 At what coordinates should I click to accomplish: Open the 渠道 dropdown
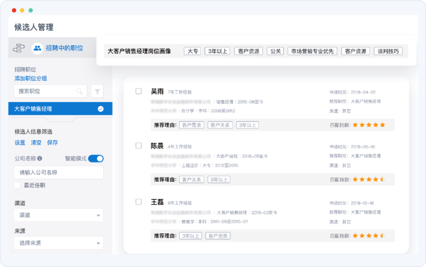59,215
